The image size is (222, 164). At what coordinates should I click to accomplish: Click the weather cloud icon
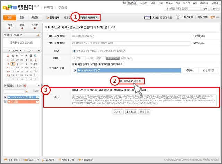(217, 17)
